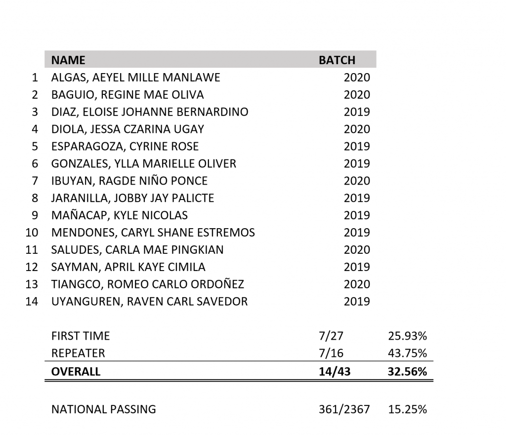Image resolution: width=506 pixels, height=435 pixels.
Task: Click TIANGCO, ROMEO CARLO ORDOÑEZ entry
Action: [147, 284]
